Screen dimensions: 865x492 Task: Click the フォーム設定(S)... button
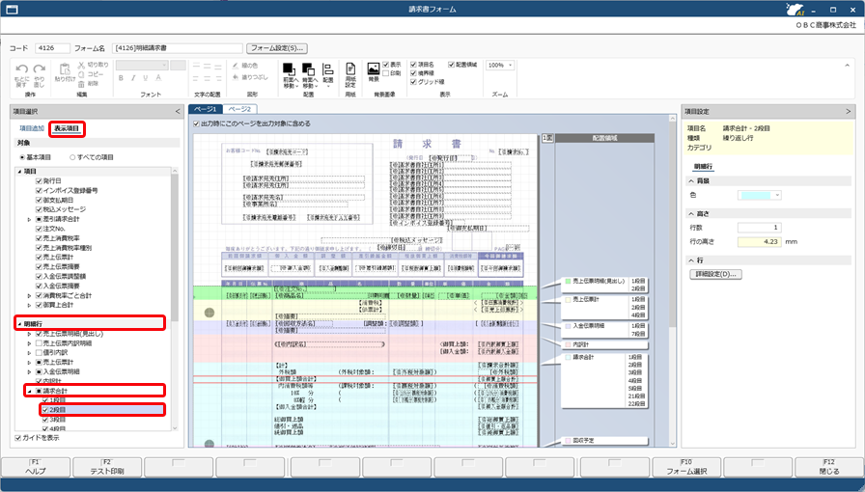(x=277, y=48)
